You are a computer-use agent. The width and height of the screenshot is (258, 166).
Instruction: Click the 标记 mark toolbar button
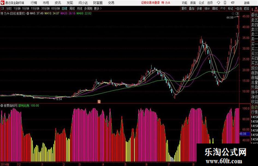pos(230,8)
